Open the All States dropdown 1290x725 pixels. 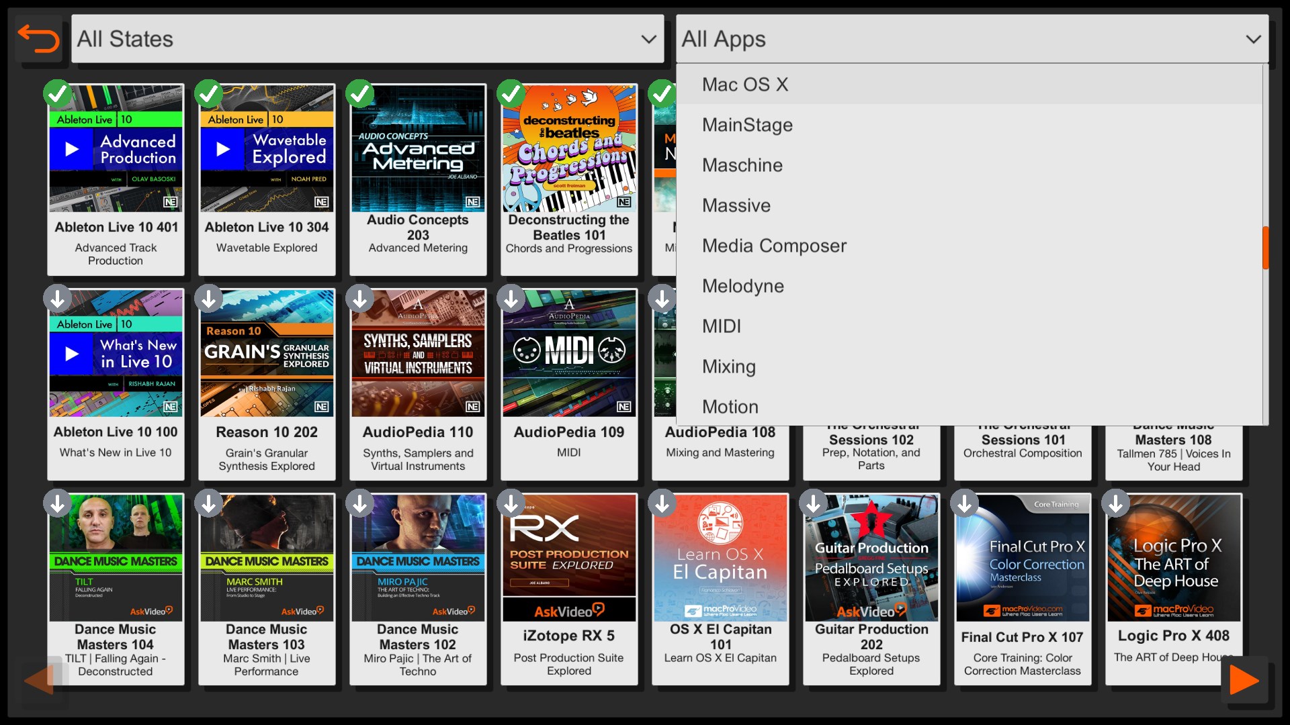point(368,39)
